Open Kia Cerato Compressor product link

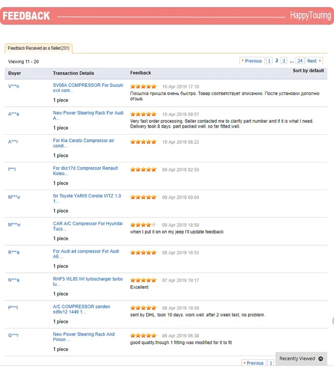click(83, 143)
